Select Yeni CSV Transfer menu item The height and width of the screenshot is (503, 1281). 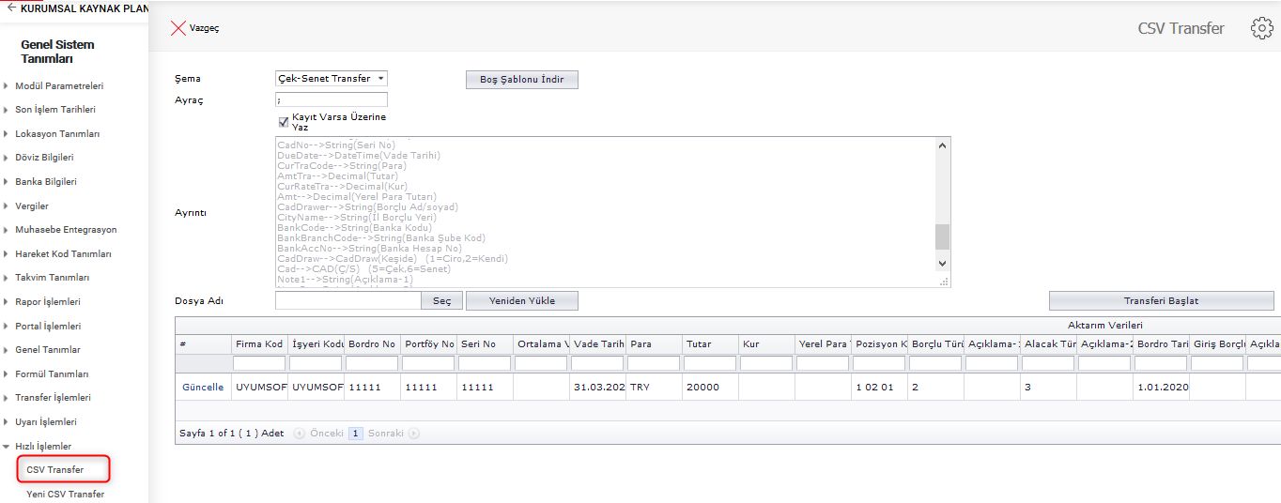65,494
